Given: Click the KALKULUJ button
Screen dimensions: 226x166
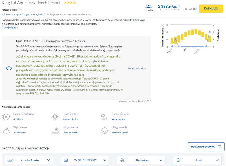Looking at the screenshot, I should [211, 9].
